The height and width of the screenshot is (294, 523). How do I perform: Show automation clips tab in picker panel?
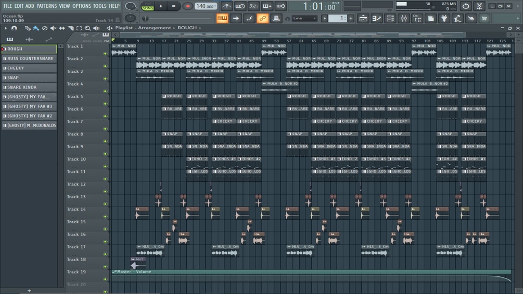click(x=49, y=40)
